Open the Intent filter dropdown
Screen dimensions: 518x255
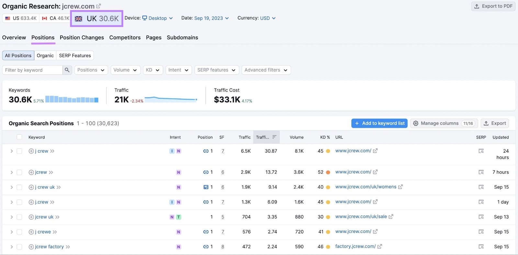[178, 70]
